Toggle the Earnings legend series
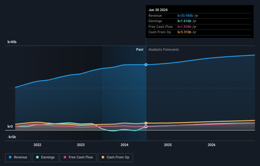This screenshot has width=260, height=166. [45, 157]
